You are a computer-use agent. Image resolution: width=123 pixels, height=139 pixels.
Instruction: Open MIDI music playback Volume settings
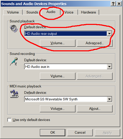tap(58, 109)
